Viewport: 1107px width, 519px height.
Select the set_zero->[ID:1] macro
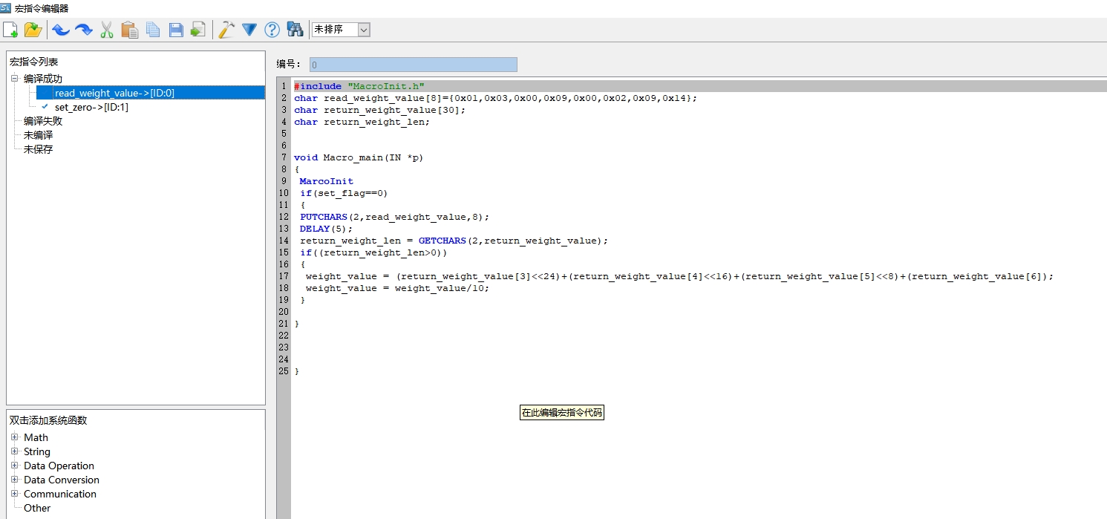[x=91, y=107]
